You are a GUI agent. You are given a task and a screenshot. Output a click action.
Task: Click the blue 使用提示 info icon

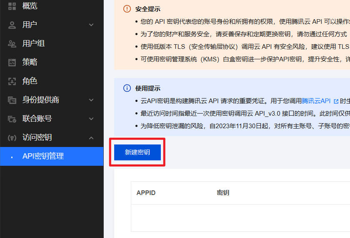pyautogui.click(x=127, y=88)
